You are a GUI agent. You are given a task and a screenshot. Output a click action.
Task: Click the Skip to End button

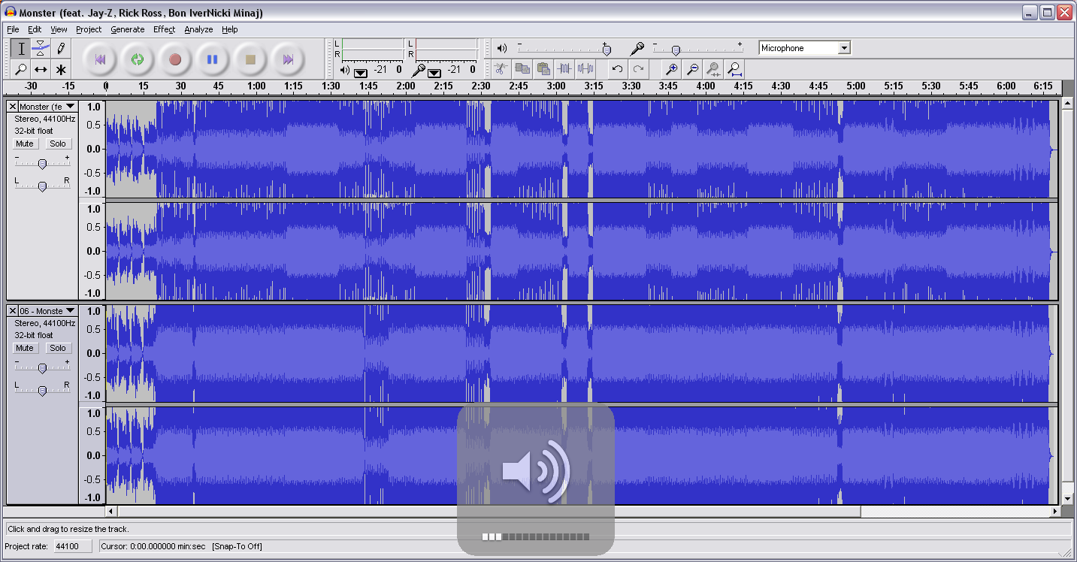[288, 59]
